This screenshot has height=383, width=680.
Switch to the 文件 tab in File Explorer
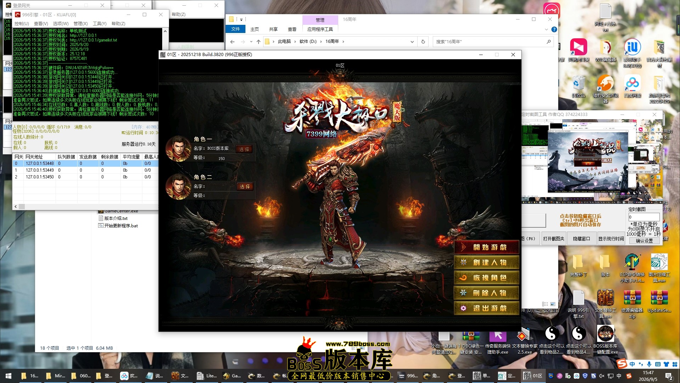[236, 29]
